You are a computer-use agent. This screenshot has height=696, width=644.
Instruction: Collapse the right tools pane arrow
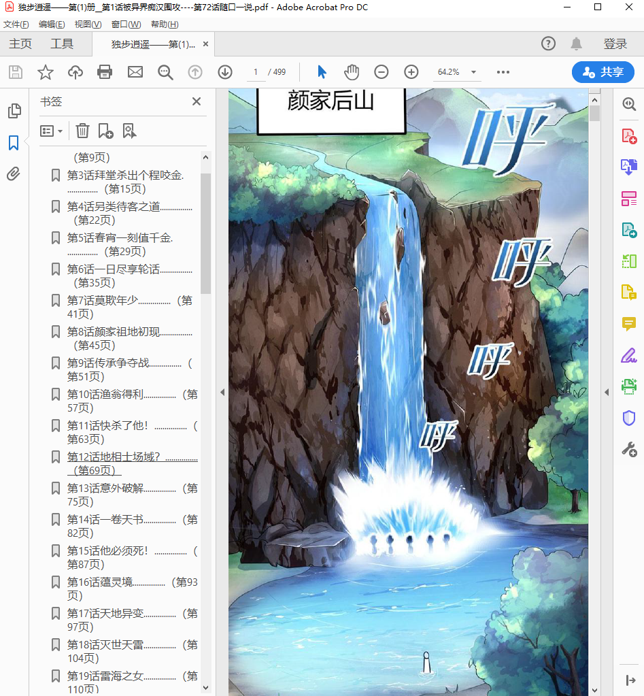(607, 393)
